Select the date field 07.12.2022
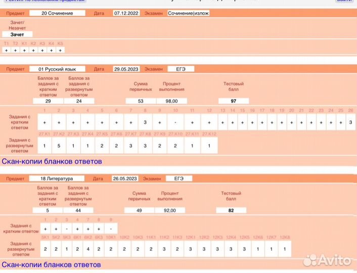Image resolution: width=357 pixels, height=273 pixels. (x=126, y=13)
